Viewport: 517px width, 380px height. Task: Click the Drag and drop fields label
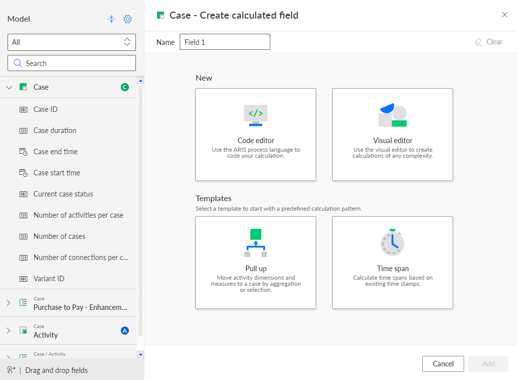point(56,370)
